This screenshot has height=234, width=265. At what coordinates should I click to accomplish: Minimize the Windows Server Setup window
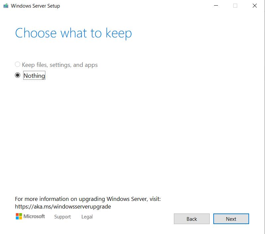click(x=216, y=6)
